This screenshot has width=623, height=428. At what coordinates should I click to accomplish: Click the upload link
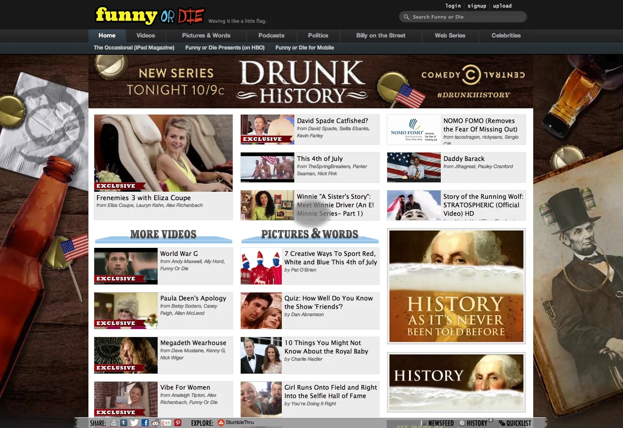(502, 6)
